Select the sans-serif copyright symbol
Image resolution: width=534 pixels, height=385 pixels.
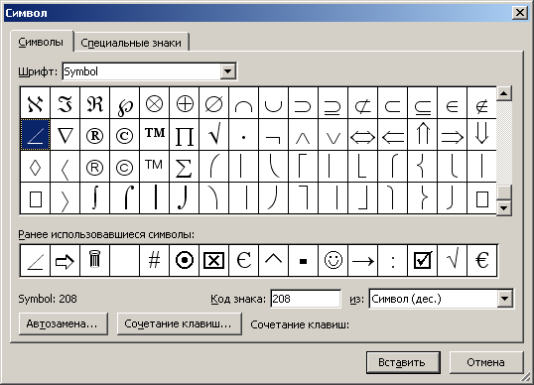tap(124, 166)
